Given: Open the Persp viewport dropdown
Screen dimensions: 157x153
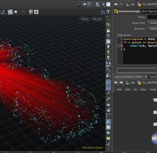Looking at the screenshot, I should coord(85,19).
